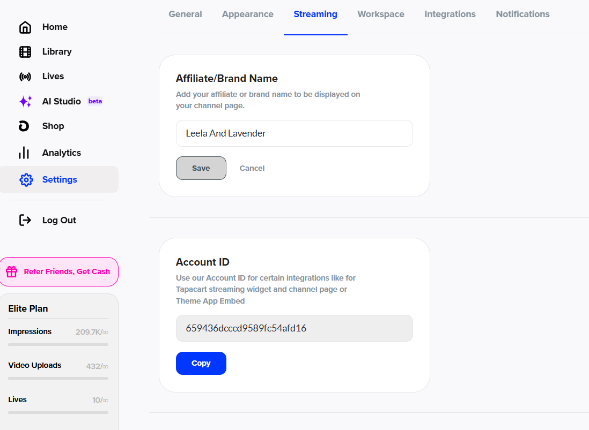Open the Appearance tab

247,14
